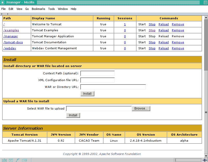Open the root / path link
Image resolution: width=208 pixels, height=162 pixels.
click(4, 24)
